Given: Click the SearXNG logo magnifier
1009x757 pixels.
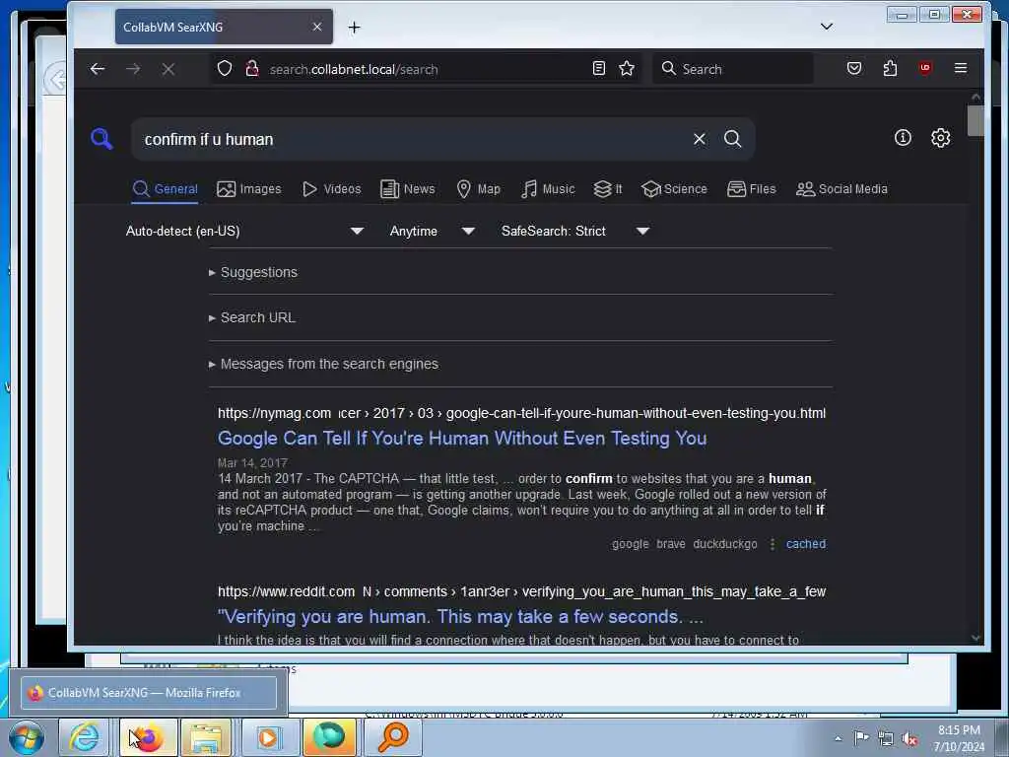Looking at the screenshot, I should (101, 138).
